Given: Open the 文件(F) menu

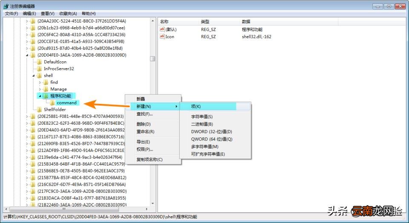Looking at the screenshot, I should (x=12, y=13).
